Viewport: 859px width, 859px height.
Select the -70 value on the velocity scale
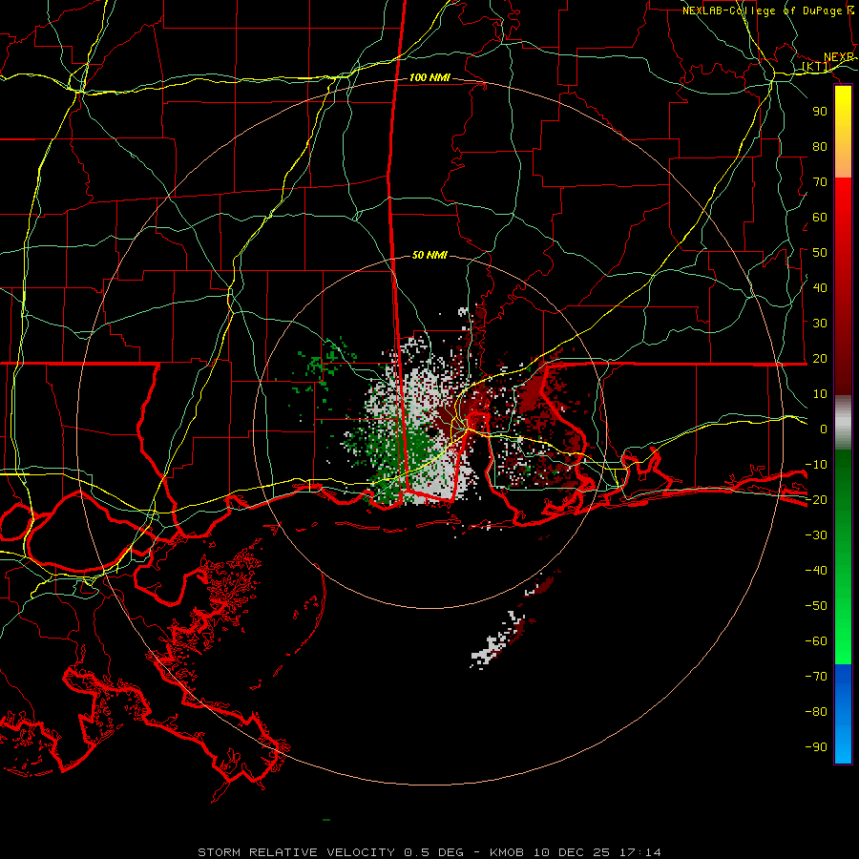click(x=816, y=677)
